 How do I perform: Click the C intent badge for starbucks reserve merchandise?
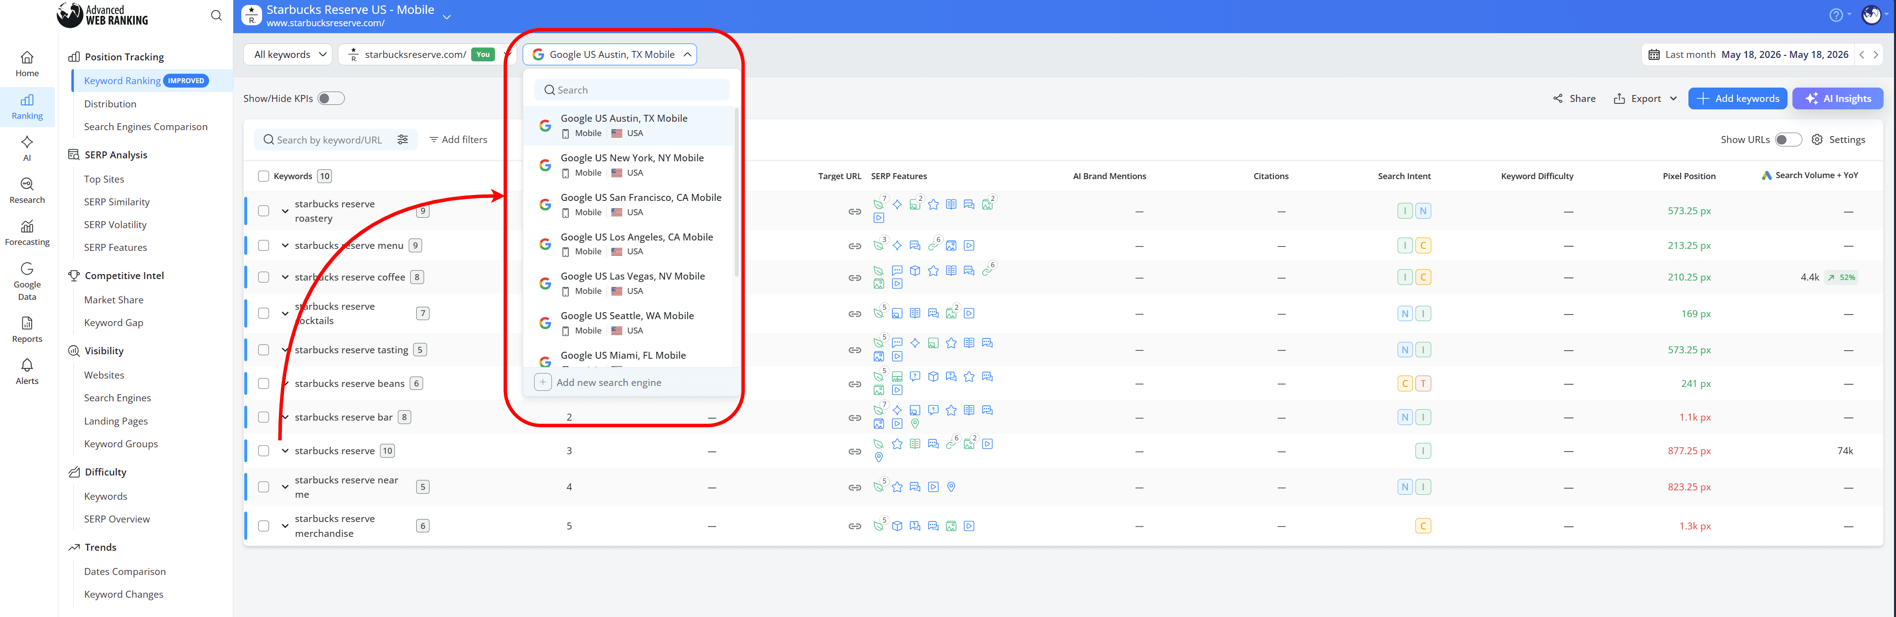[x=1423, y=526]
